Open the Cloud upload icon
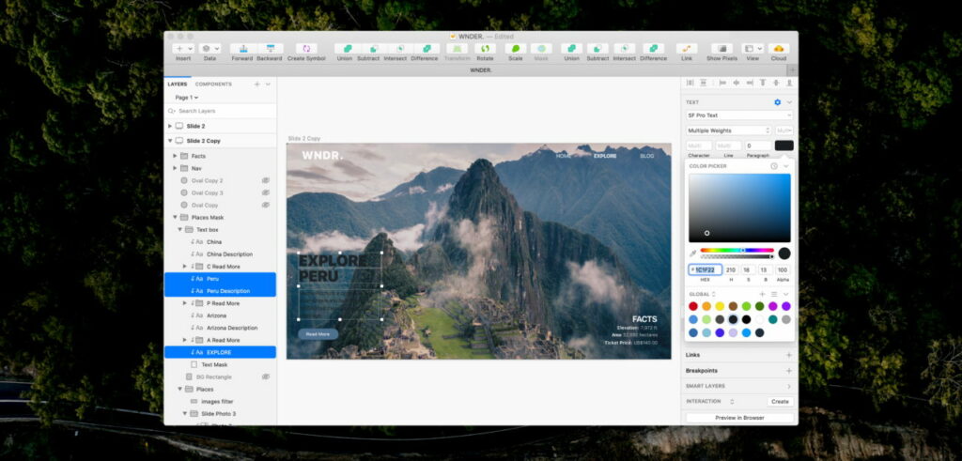Screen dimensions: 962x461 (x=778, y=48)
